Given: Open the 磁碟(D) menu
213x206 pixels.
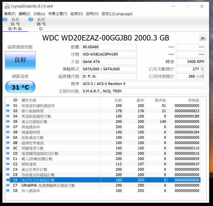Looking at the screenshot, I should tap(77, 14).
